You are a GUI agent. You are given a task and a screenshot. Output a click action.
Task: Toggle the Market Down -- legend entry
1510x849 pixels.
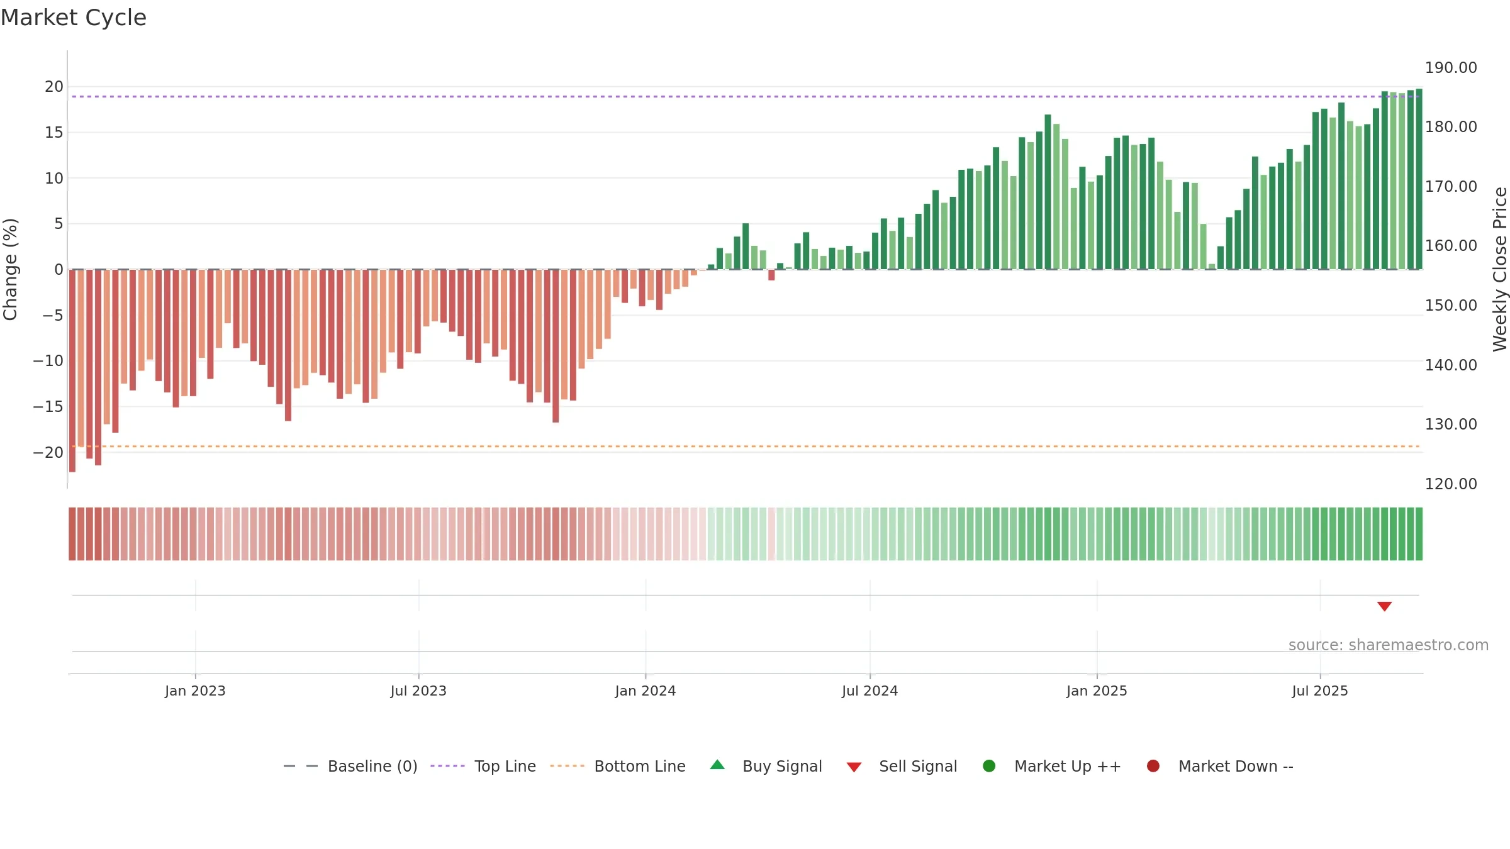pyautogui.click(x=1219, y=766)
